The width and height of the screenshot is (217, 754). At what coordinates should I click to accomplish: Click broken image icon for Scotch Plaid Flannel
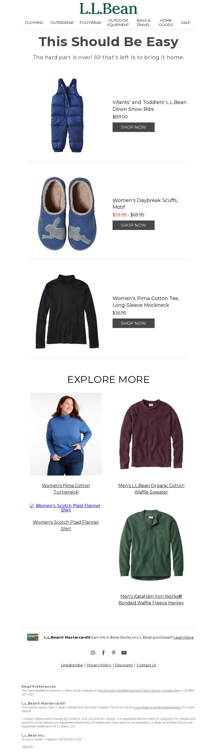click(x=32, y=506)
